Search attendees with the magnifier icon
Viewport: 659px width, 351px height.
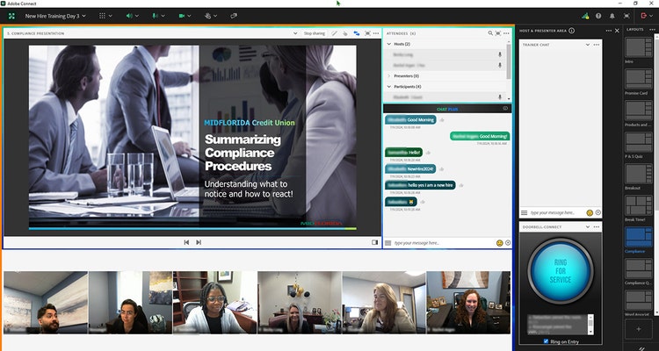coord(490,33)
